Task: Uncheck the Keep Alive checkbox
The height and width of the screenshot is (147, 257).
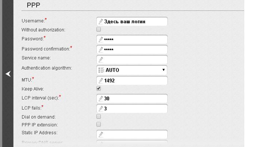Action: tap(99, 88)
